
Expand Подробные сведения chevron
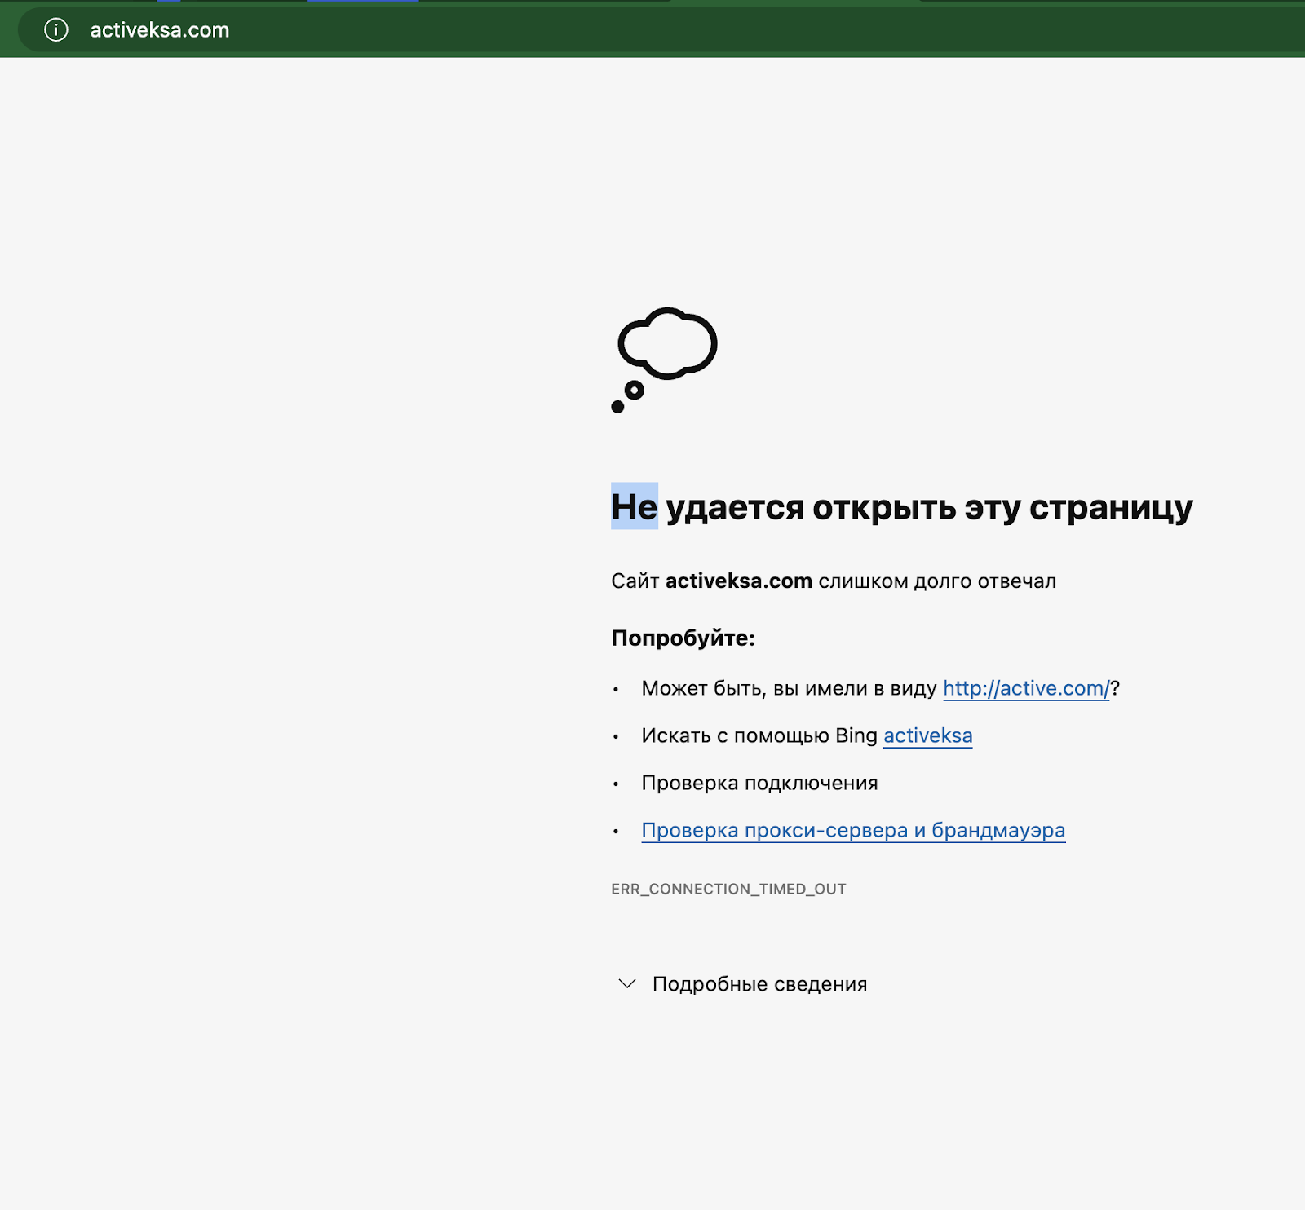[627, 983]
